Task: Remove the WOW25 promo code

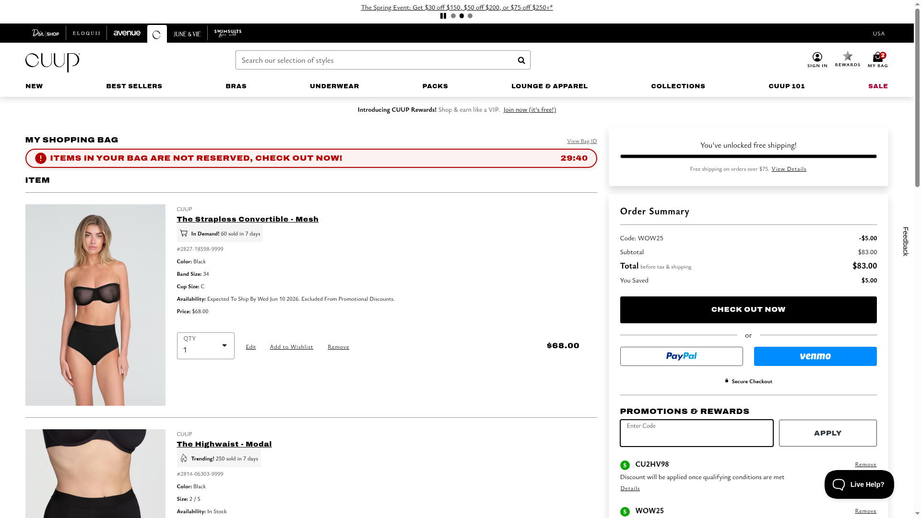Action: tap(865, 511)
